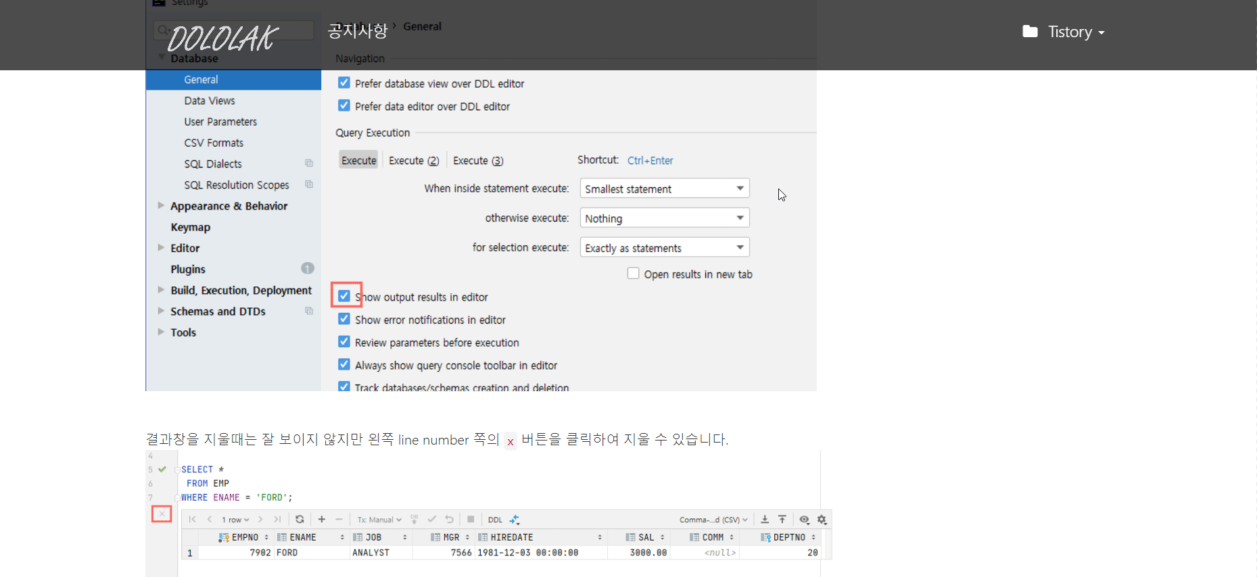Image resolution: width=1257 pixels, height=577 pixels.
Task: Click HIREDATE cell 1981-12-03 00:00:00
Action: click(541, 553)
